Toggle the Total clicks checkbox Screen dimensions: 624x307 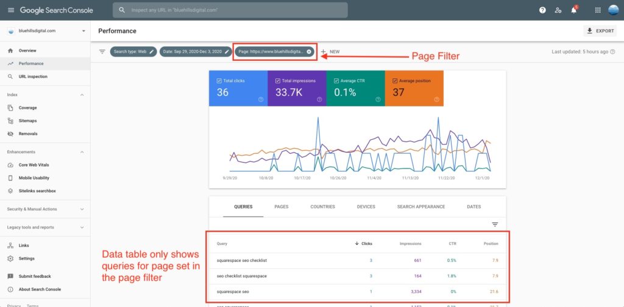pos(219,81)
